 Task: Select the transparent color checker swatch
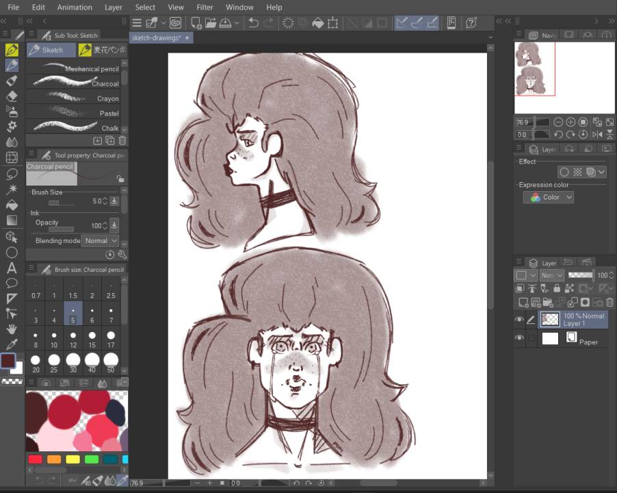[x=12, y=381]
